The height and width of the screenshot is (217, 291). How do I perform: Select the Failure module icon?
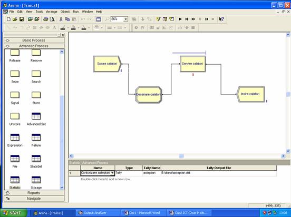36,138
